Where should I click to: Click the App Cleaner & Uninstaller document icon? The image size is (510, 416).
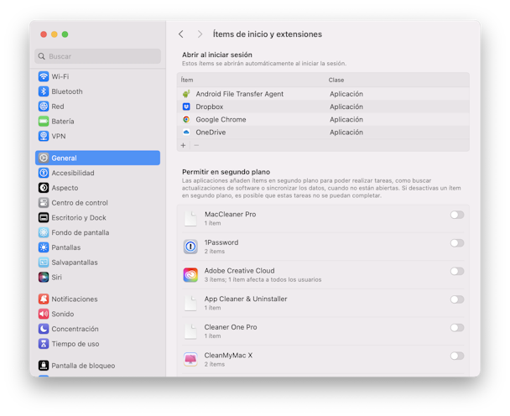tap(190, 303)
